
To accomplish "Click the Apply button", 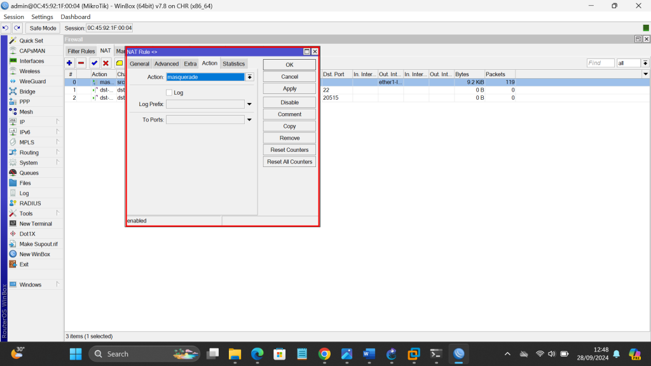I will tap(289, 89).
